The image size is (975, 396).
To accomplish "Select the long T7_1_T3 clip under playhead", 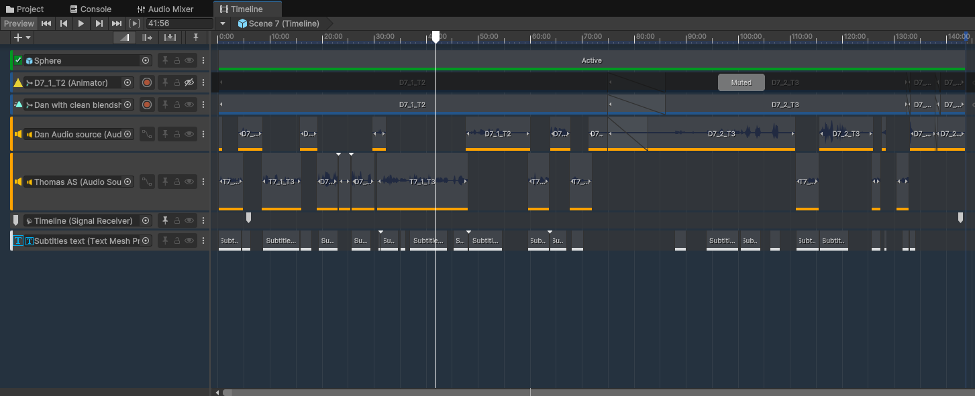I will tap(422, 182).
